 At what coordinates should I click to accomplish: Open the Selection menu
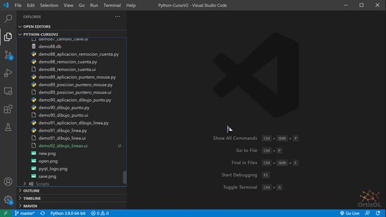(x=49, y=5)
